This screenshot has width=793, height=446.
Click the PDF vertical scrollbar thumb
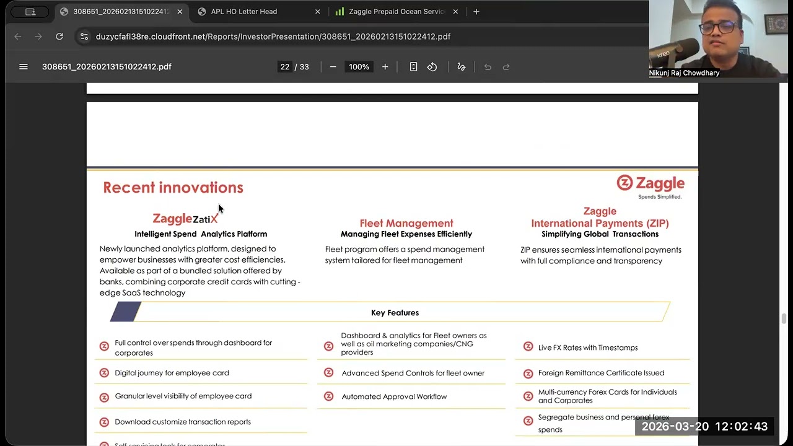784,318
